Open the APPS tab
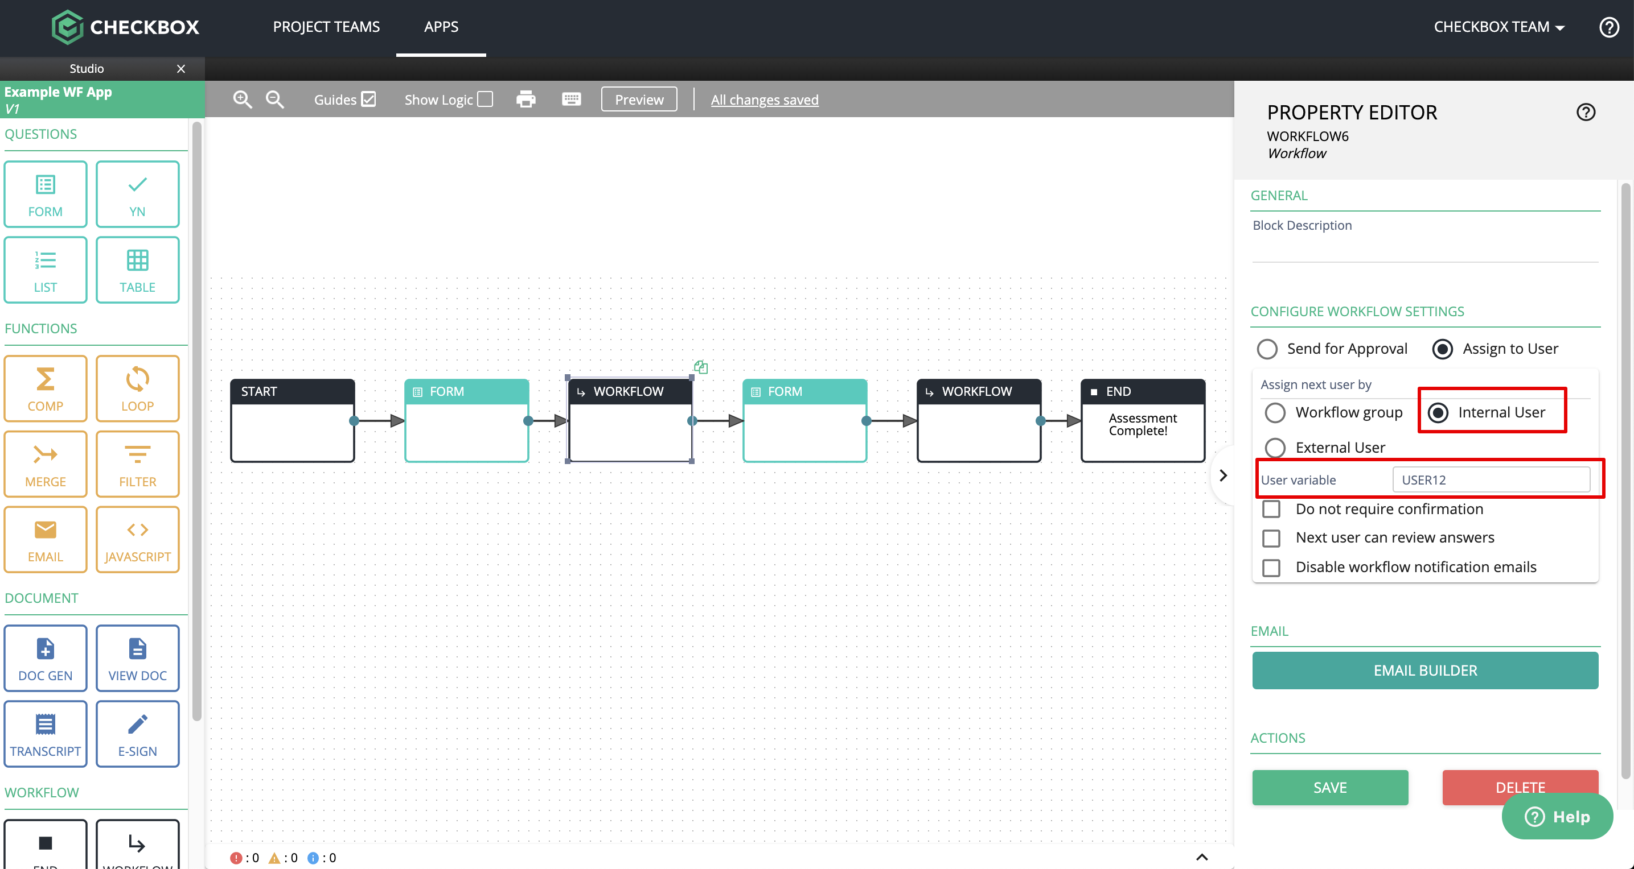This screenshot has height=869, width=1634. tap(441, 27)
